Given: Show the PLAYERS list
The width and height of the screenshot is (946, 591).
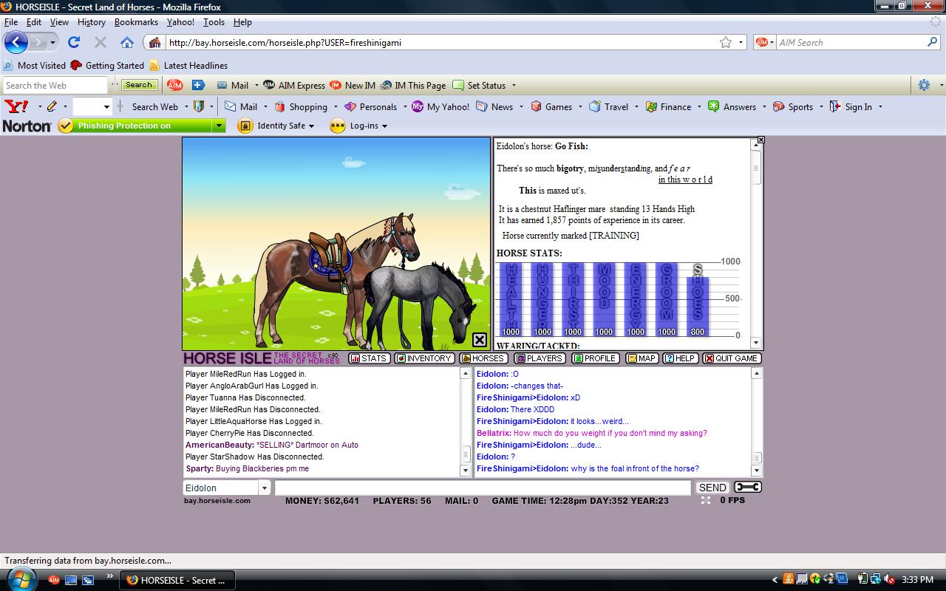Looking at the screenshot, I should (540, 358).
